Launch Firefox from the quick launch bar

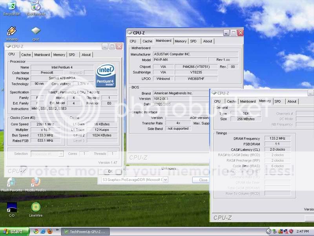(x=50, y=231)
